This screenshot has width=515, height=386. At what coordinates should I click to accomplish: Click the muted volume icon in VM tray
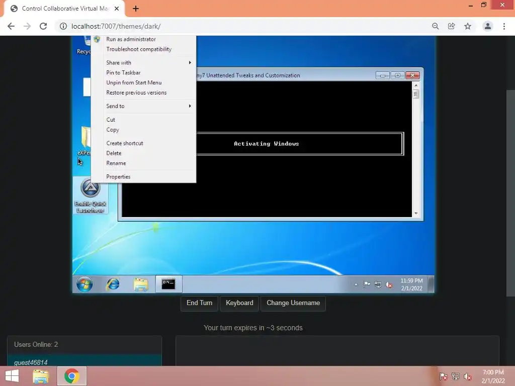click(x=389, y=284)
